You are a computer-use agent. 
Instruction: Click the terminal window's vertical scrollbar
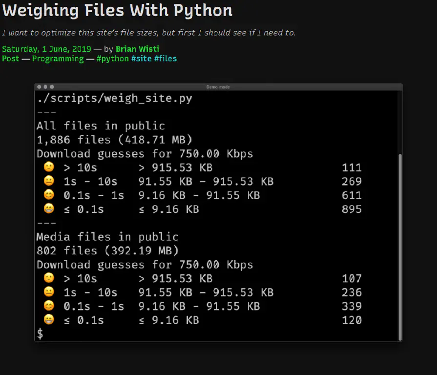[x=400, y=244]
